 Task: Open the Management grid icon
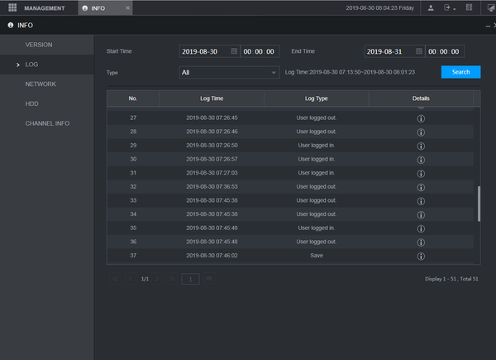pyautogui.click(x=12, y=7)
